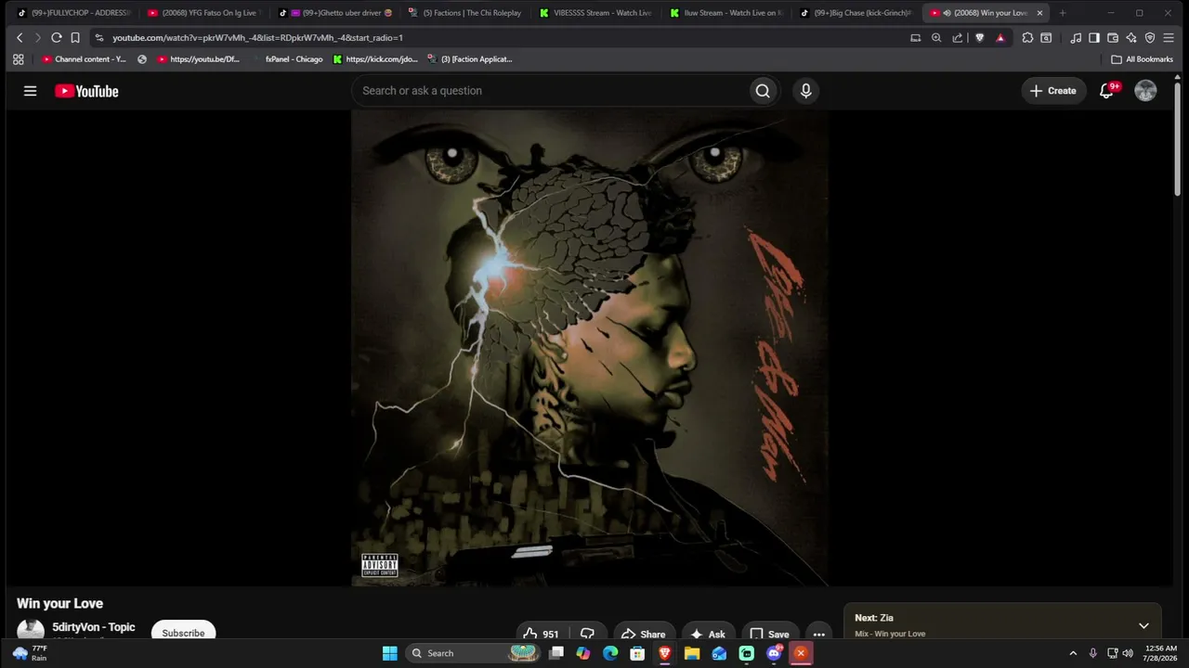Viewport: 1189px width, 668px height.
Task: Open Brave Shields lion icon
Action: point(979,38)
